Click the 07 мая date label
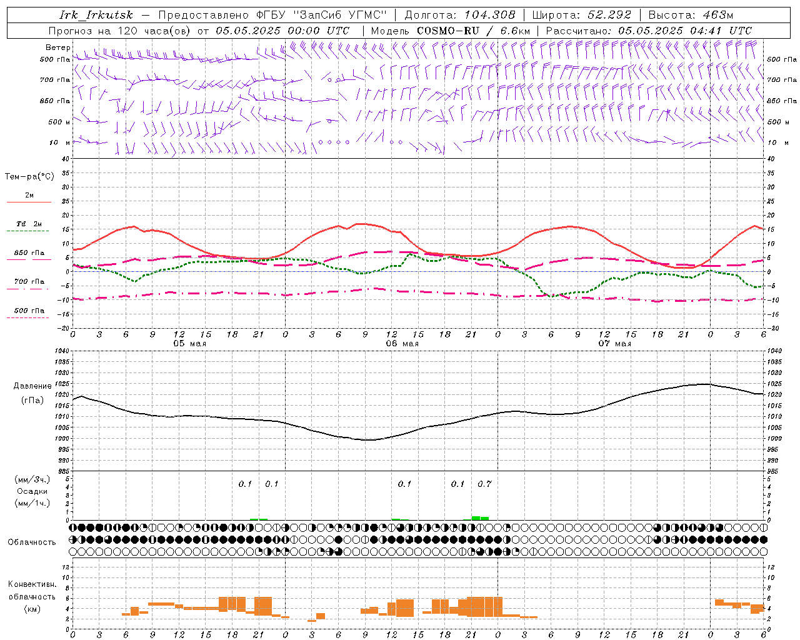This screenshot has height=640, width=800. pos(614,343)
